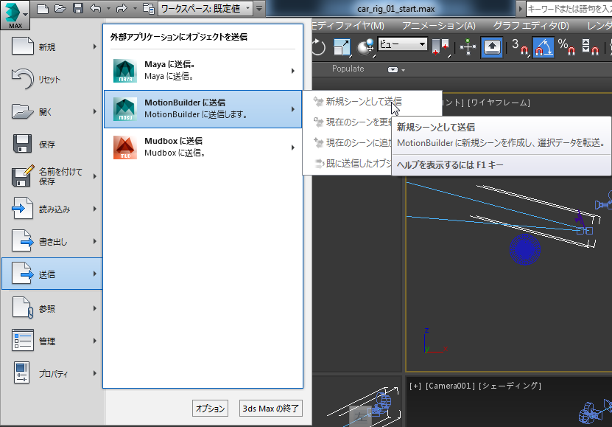Open the reference coordinate system dropdown
The image size is (612, 427).
click(x=402, y=44)
